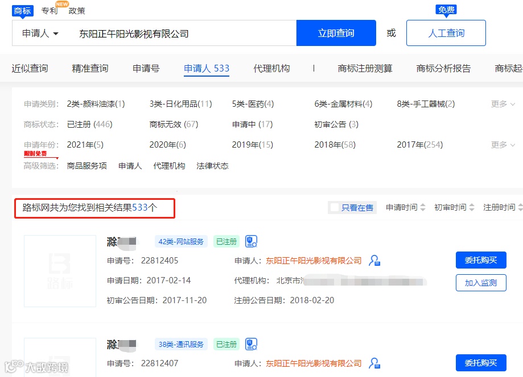
Task: Click 注册公告日期 2018-02-20 text
Action: coord(284,300)
